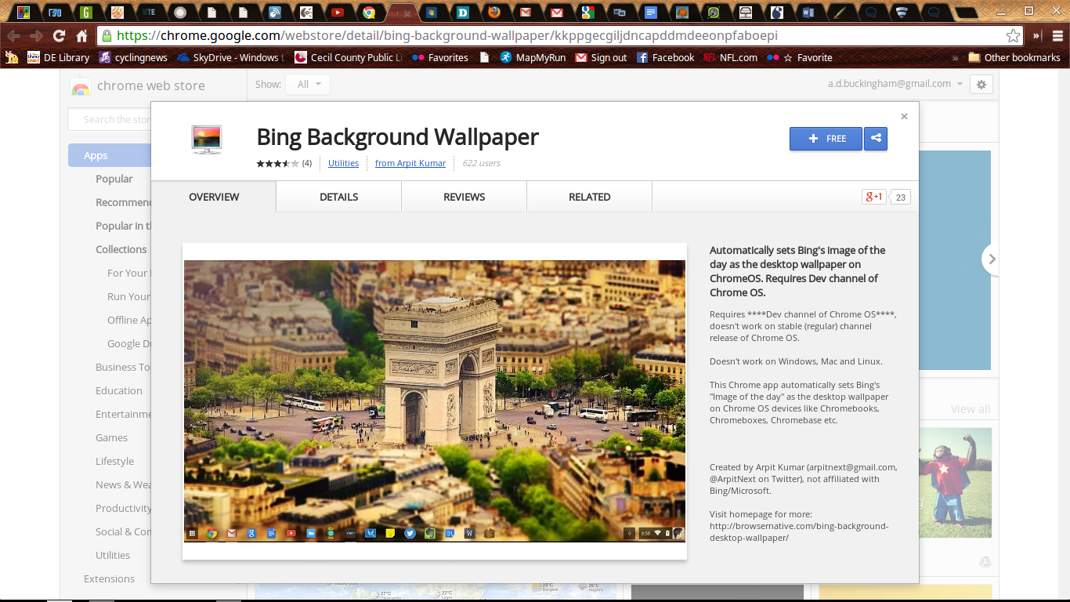Switch to the Wi-Fi shield icon tab

coord(902,13)
